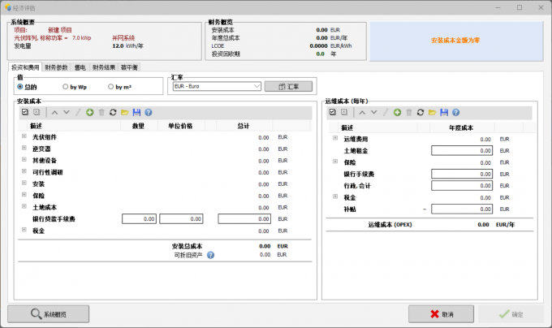The height and width of the screenshot is (328, 552).
Task: Click the 银行贷款手续费 quantity field
Action: [139, 219]
